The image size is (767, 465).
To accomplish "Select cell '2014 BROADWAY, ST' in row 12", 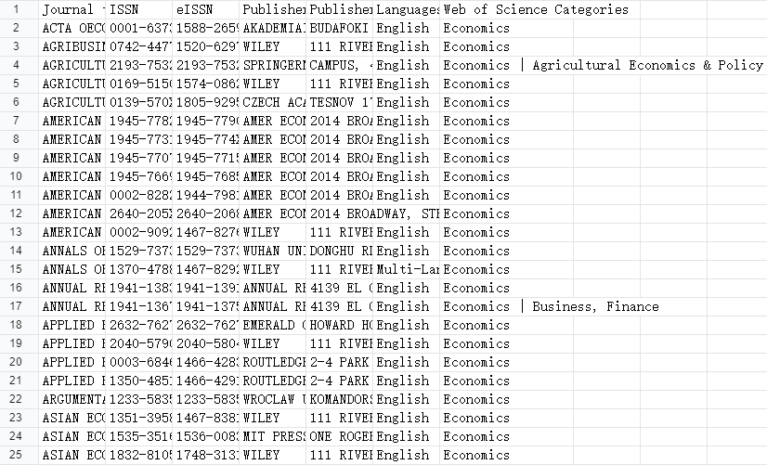I will (x=373, y=213).
